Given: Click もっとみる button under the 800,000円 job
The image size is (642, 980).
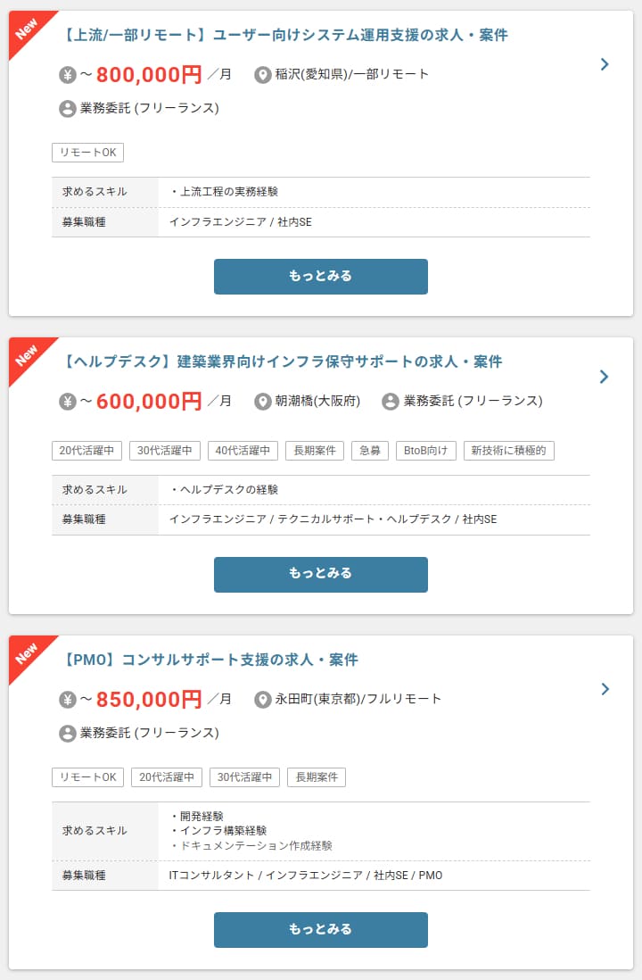Looking at the screenshot, I should (x=321, y=277).
